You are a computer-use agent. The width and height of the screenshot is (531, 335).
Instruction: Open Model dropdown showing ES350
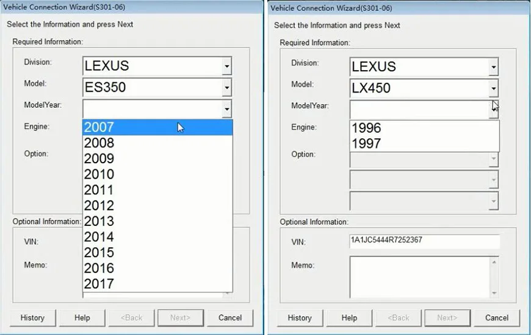coord(226,88)
